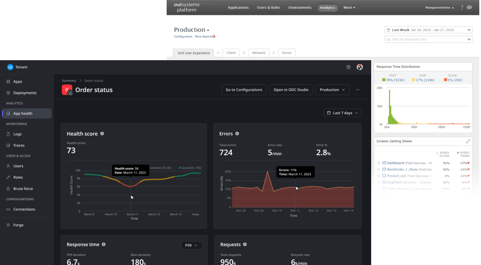This screenshot has height=265, width=481.
Task: Sort by APDEX TREND column
Action: (x=464, y=154)
